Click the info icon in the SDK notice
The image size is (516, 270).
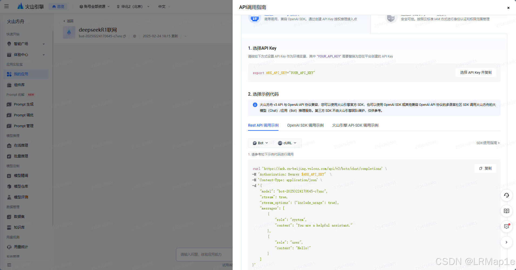point(255,105)
